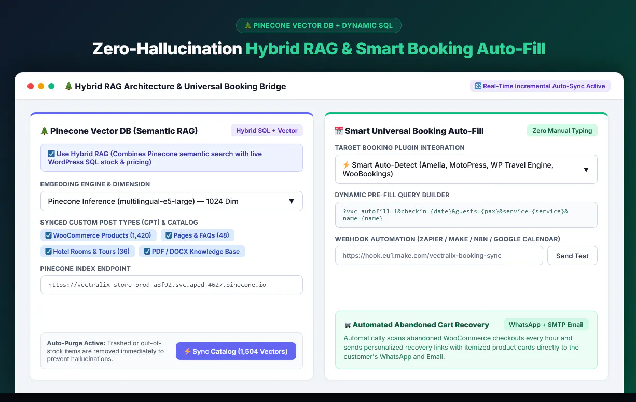Click "DYNAMIC PRE-FILL QUERY BUILDER" label
The image size is (636, 402).
point(392,195)
